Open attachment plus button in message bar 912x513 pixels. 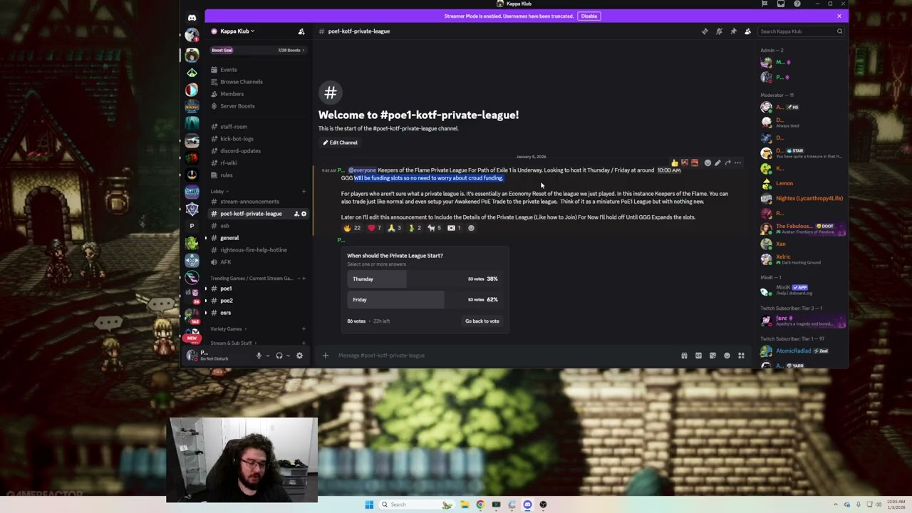point(326,356)
